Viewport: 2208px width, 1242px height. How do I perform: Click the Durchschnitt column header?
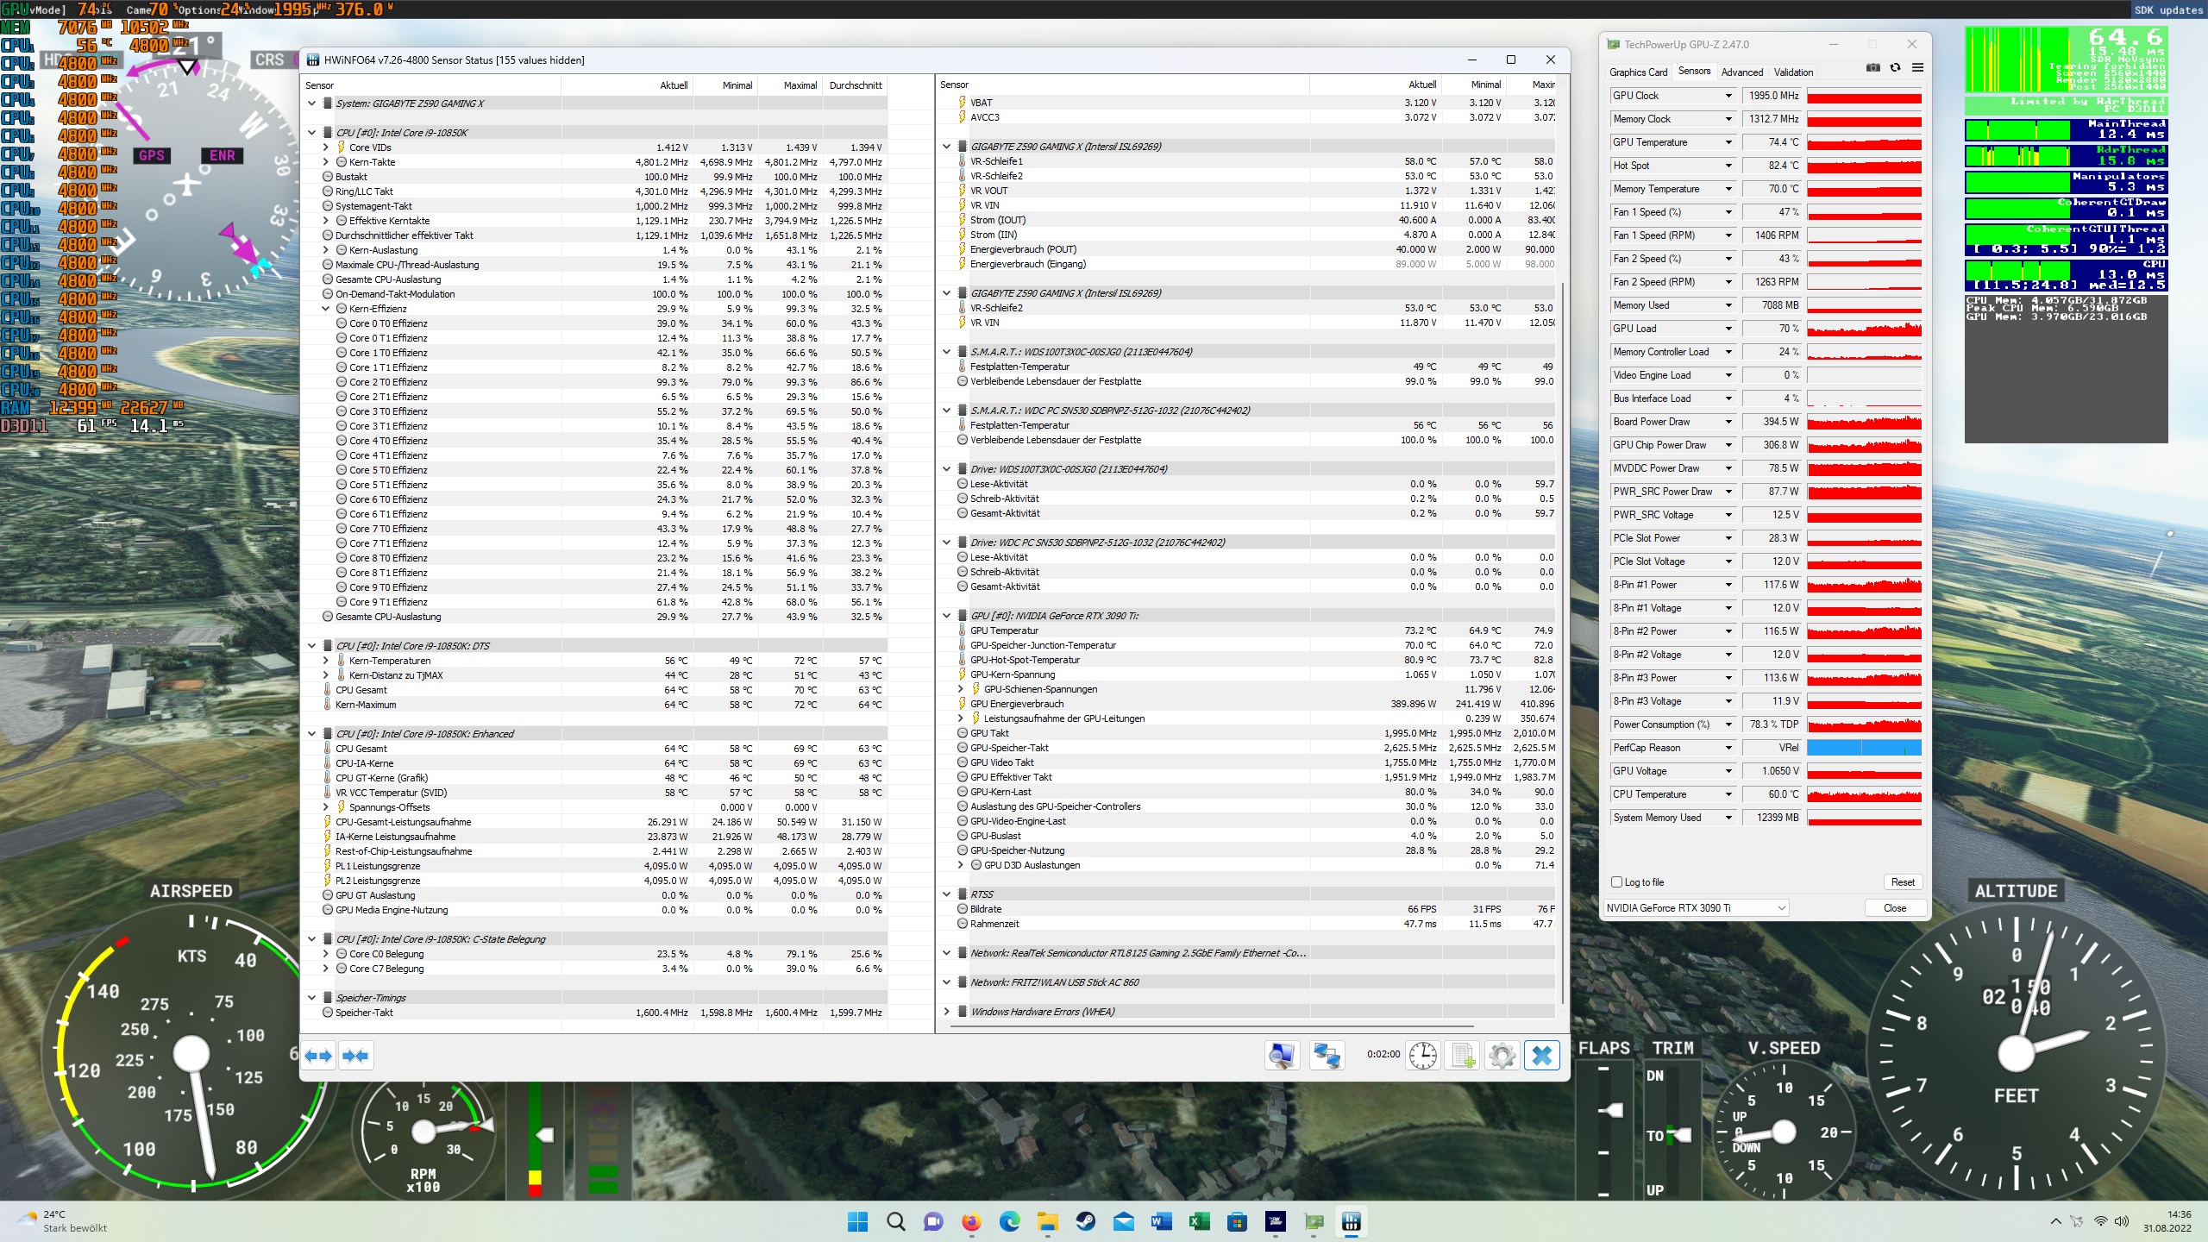855,85
